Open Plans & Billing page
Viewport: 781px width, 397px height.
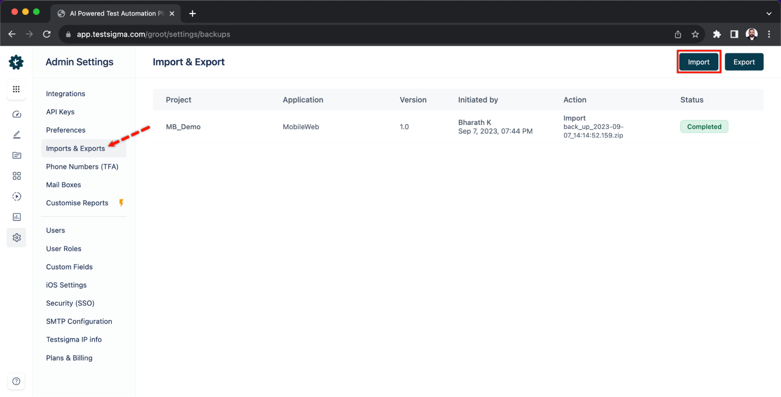click(69, 358)
